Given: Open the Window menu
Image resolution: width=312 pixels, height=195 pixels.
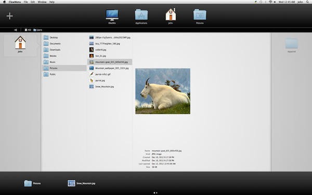Looking at the screenshot, I should [42, 2].
